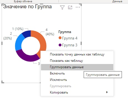Click the bottom-left corner handle of the visual
This screenshot has height=112, width=128.
tap(3, 82)
